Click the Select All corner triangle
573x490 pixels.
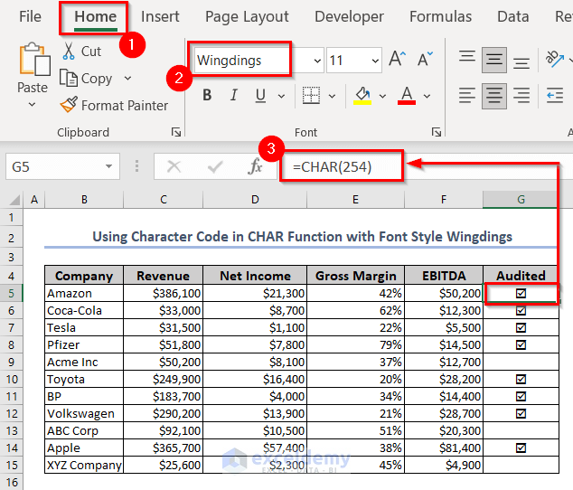click(14, 200)
